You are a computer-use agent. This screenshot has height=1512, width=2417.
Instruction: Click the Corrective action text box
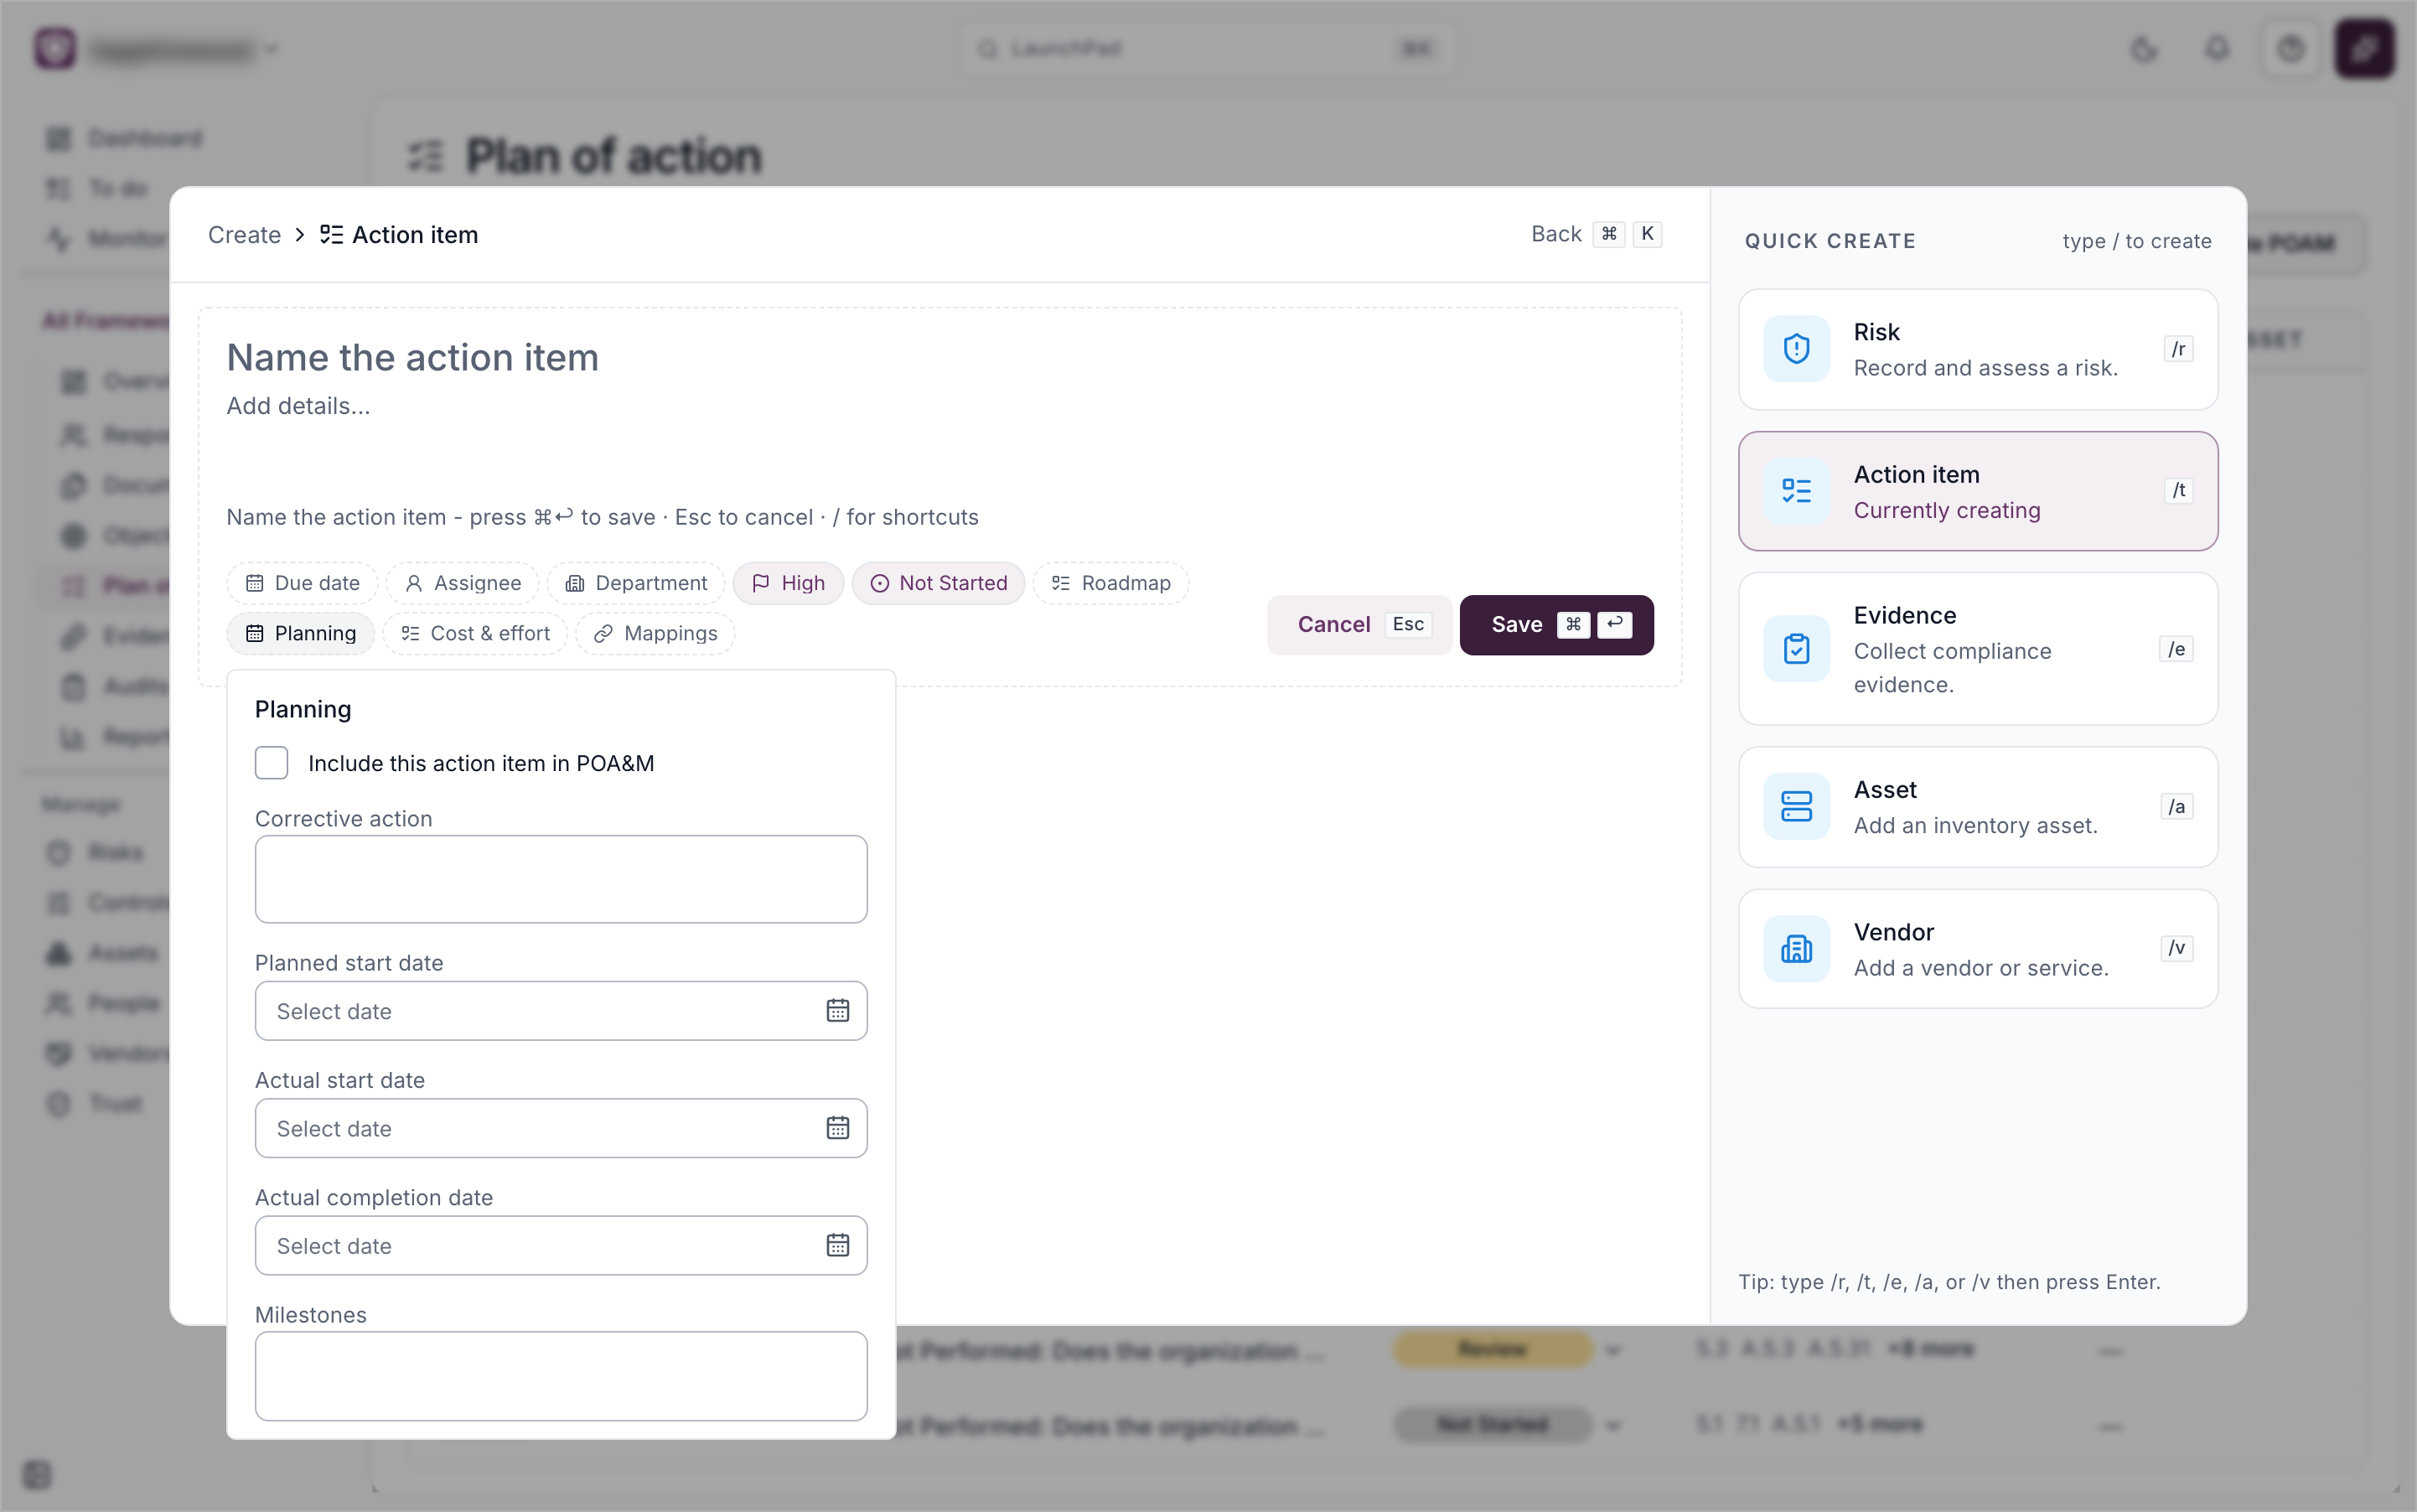561,879
